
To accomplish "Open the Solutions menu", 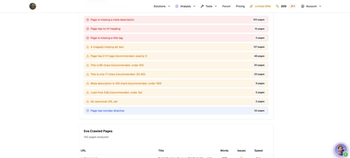I will [x=162, y=6].
